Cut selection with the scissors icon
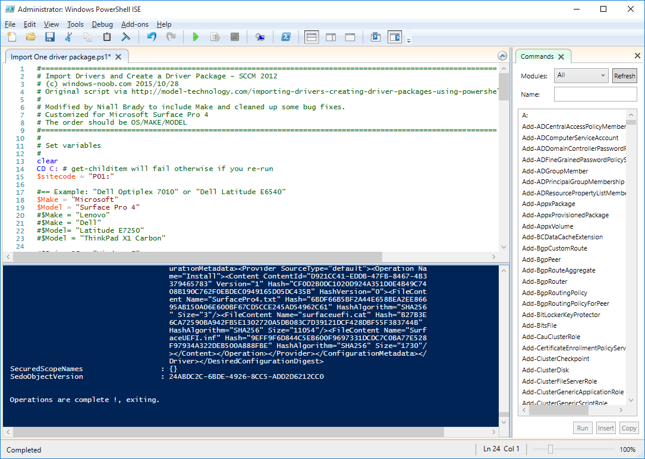Image resolution: width=645 pixels, height=459 pixels. point(69,37)
